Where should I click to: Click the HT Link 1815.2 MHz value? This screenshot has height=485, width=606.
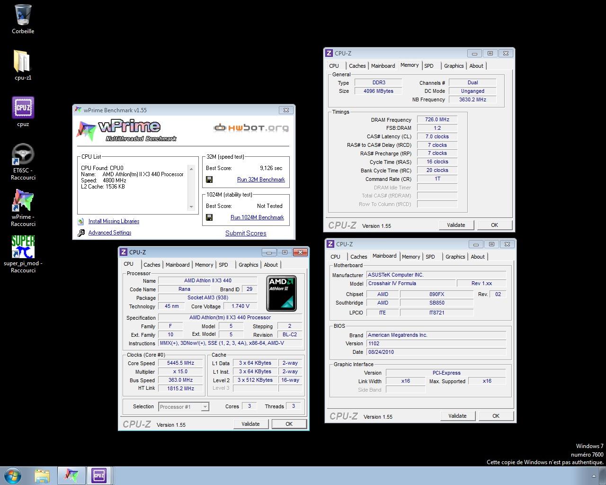point(180,388)
